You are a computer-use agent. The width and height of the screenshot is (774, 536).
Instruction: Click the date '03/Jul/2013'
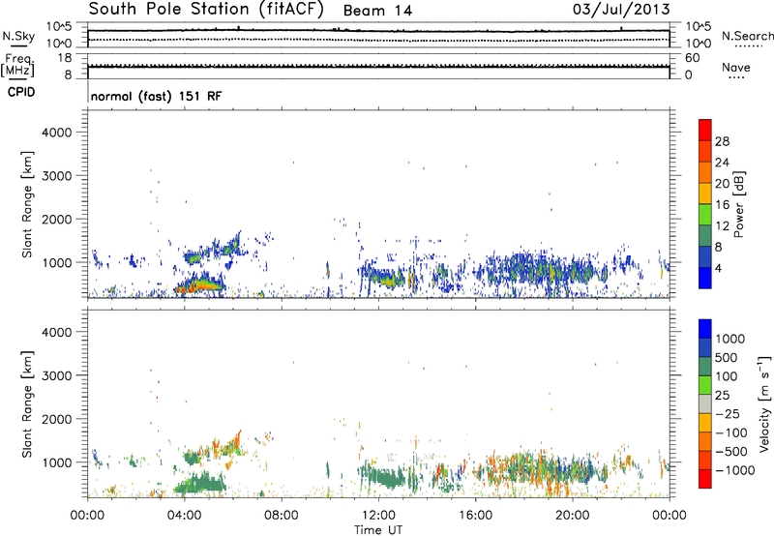(x=621, y=10)
